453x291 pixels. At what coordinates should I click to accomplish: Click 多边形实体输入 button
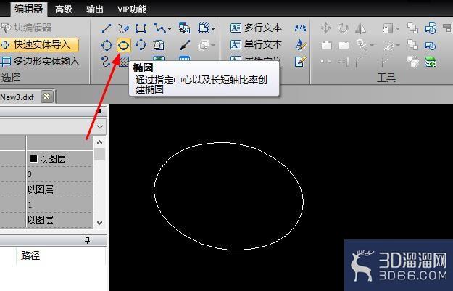click(40, 61)
